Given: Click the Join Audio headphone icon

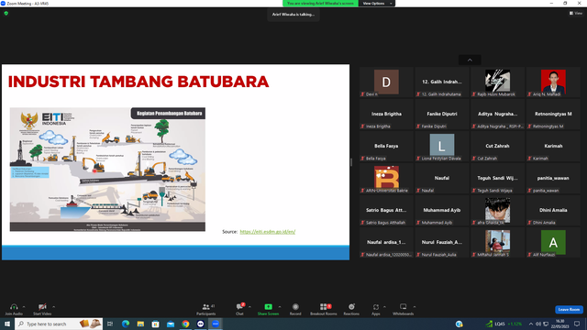Looking at the screenshot, I should (x=14, y=307).
